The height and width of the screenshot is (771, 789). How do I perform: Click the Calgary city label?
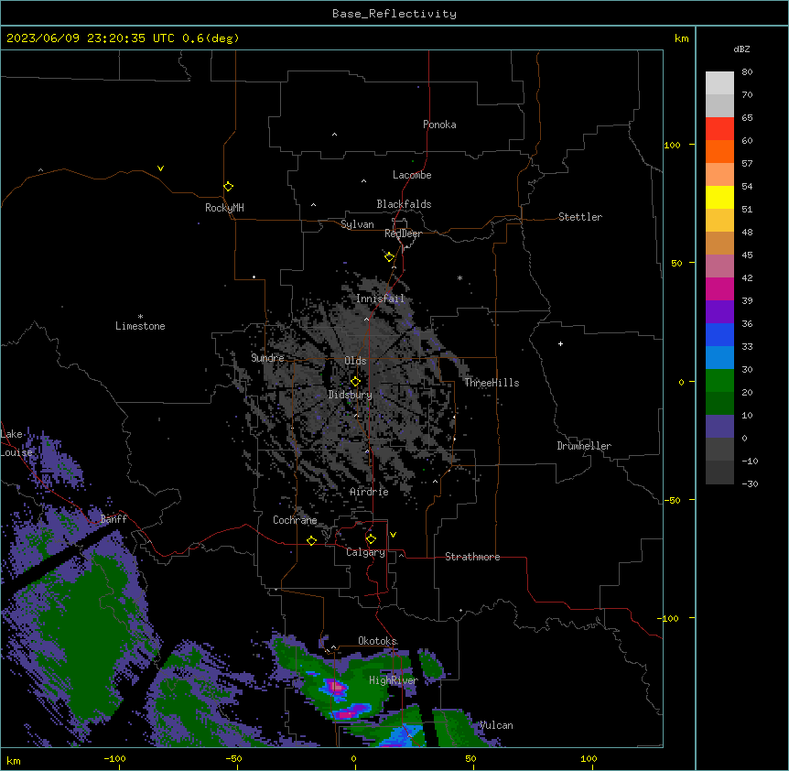pyautogui.click(x=365, y=552)
